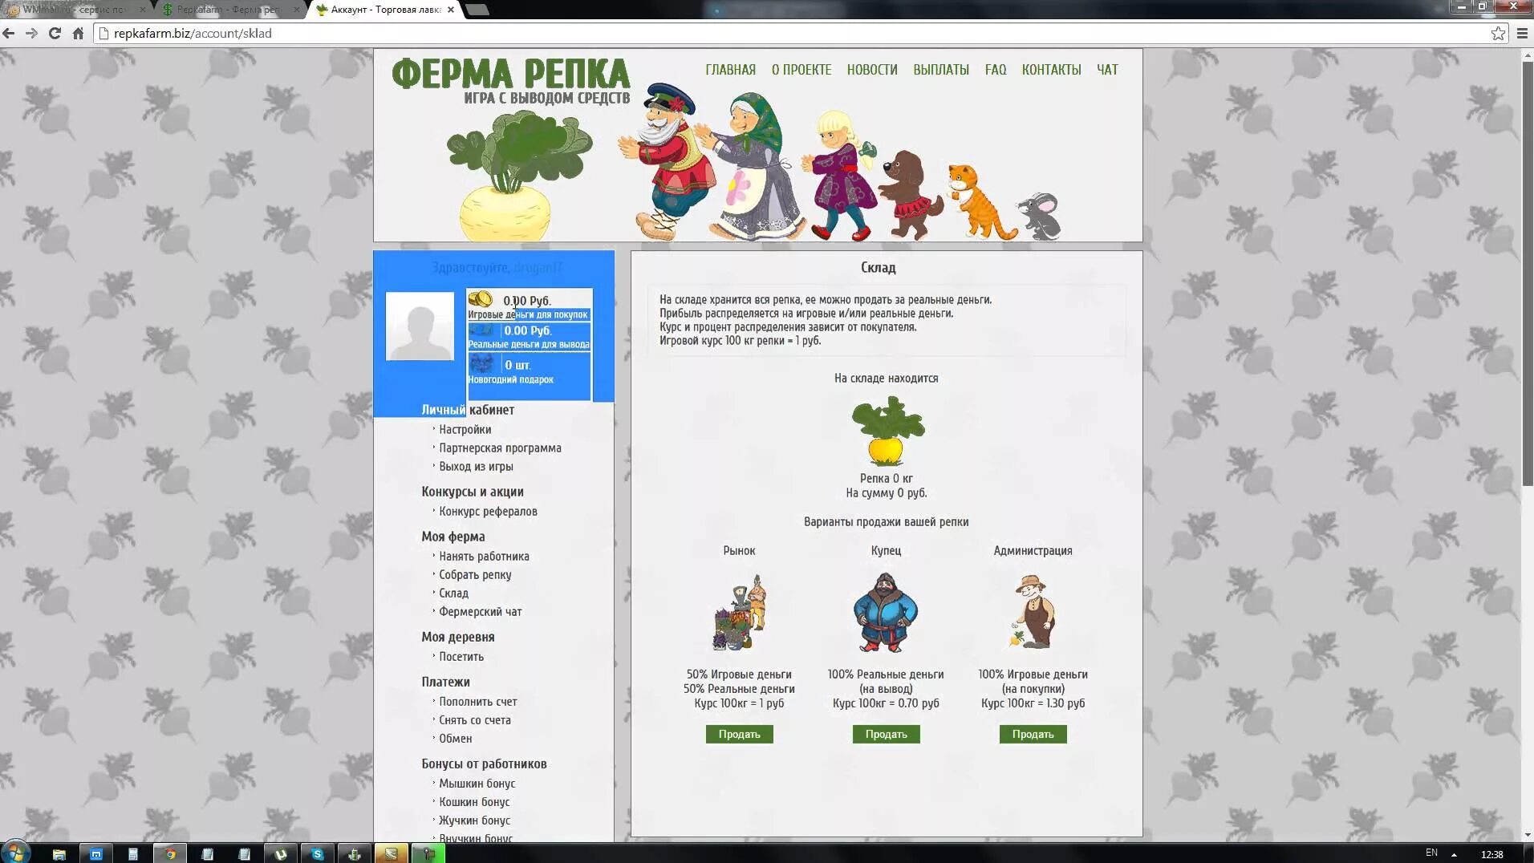Viewport: 1534px width, 863px height.
Task: Bookmark this page with the star icon
Action: [1498, 33]
